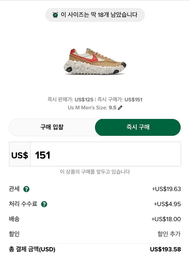Tap the US$ currency label box
190x258 pixels.
(20, 155)
